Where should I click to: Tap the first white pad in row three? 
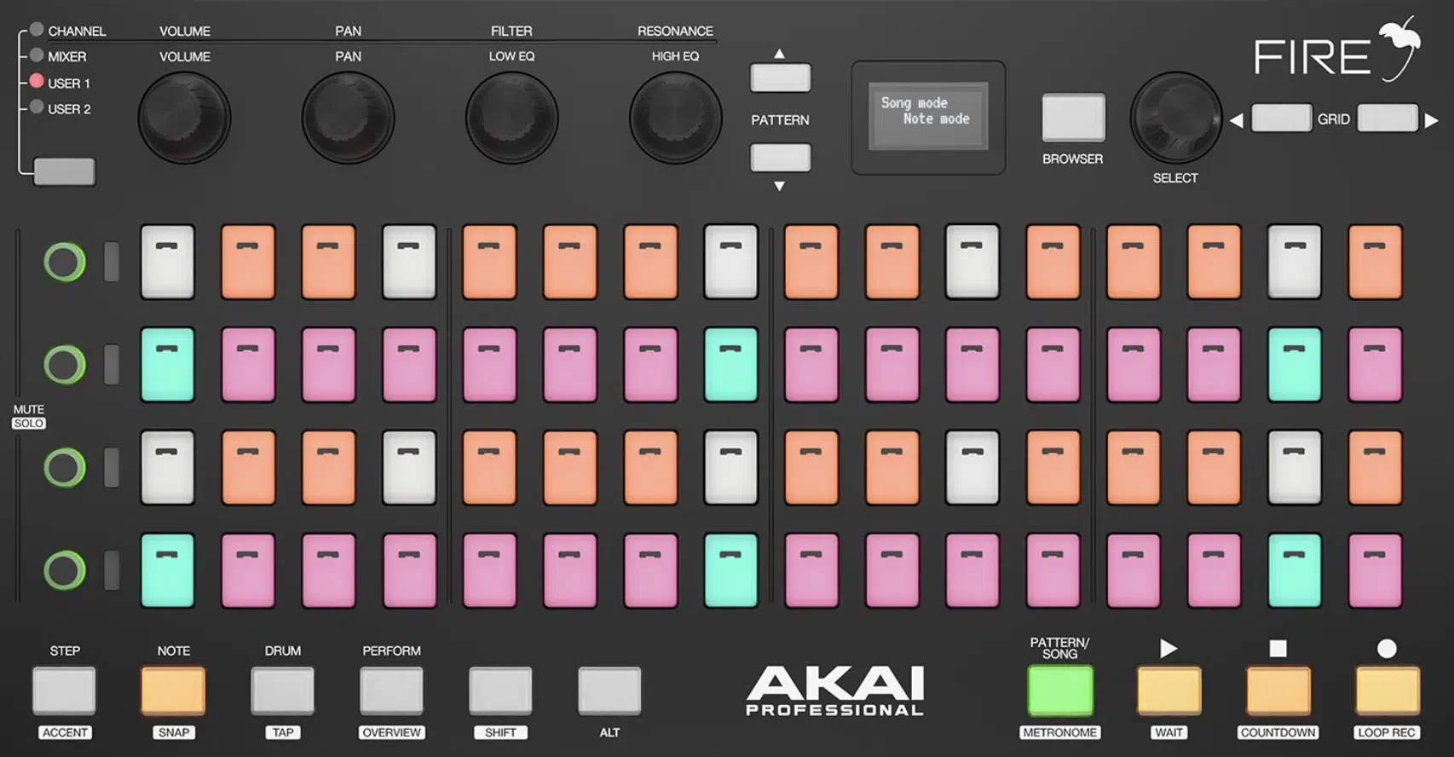[167, 468]
